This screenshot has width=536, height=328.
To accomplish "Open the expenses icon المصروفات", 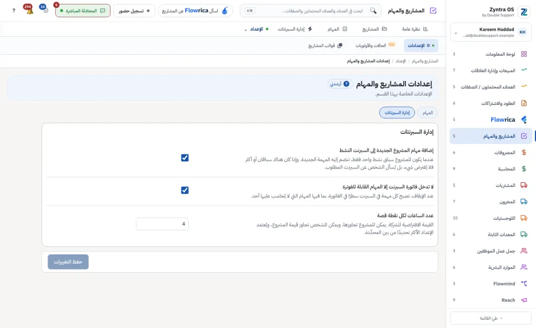I will 524,152.
